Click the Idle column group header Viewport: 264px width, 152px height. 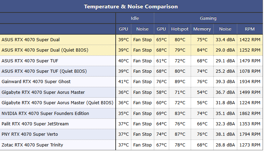135,18
